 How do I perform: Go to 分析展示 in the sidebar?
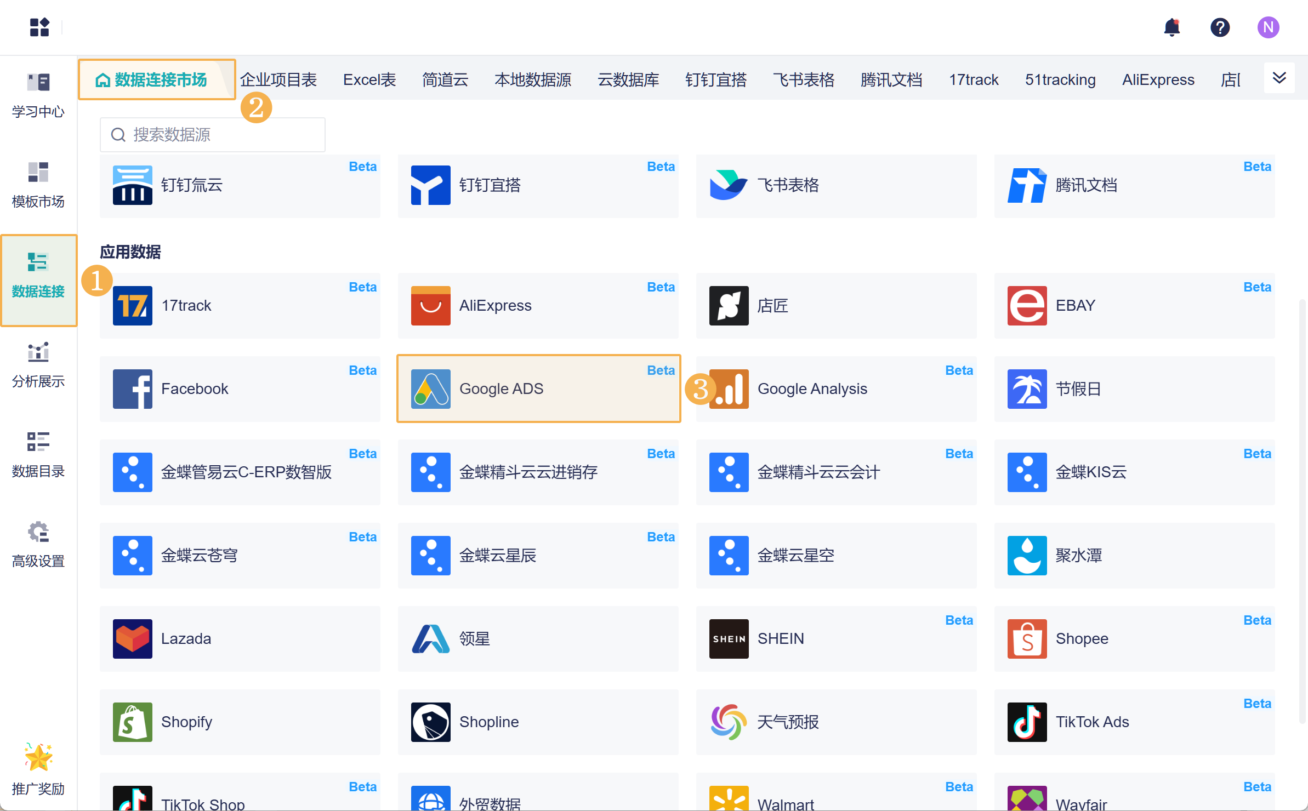(x=38, y=365)
